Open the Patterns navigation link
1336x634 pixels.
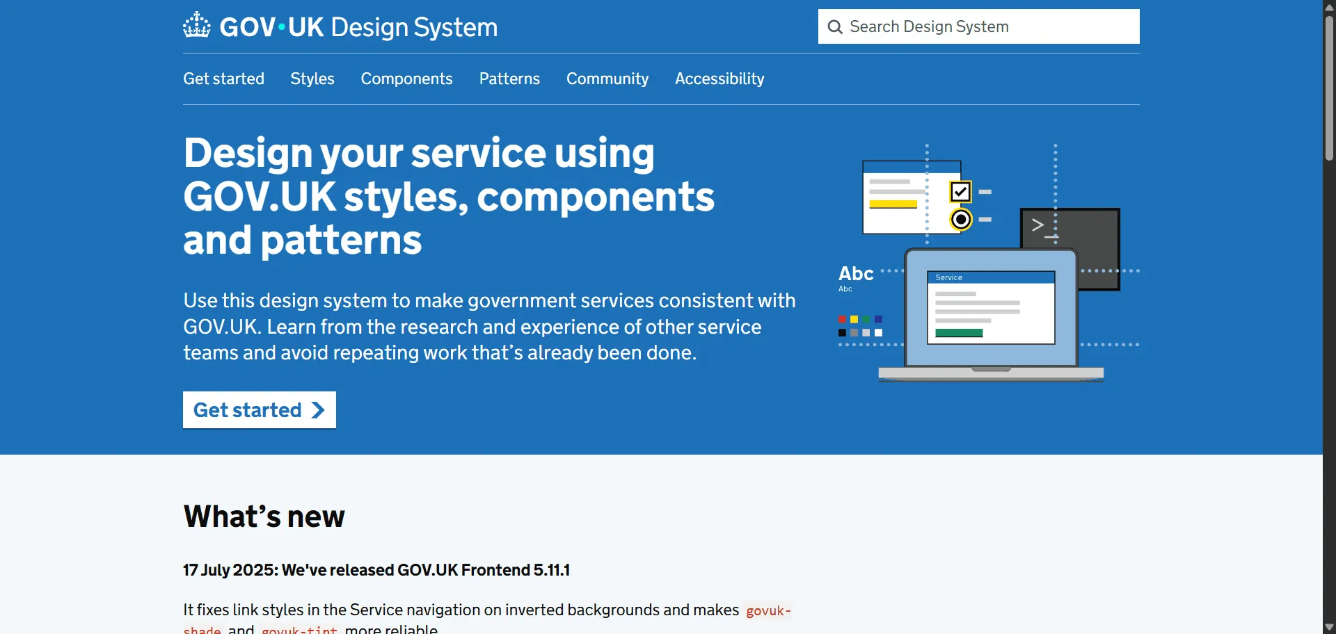(509, 79)
